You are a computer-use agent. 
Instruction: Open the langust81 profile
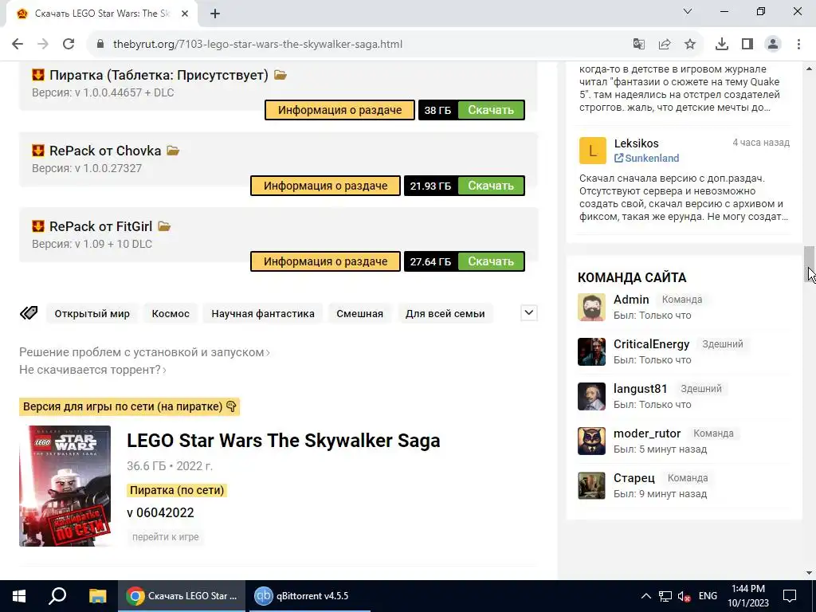[640, 389]
